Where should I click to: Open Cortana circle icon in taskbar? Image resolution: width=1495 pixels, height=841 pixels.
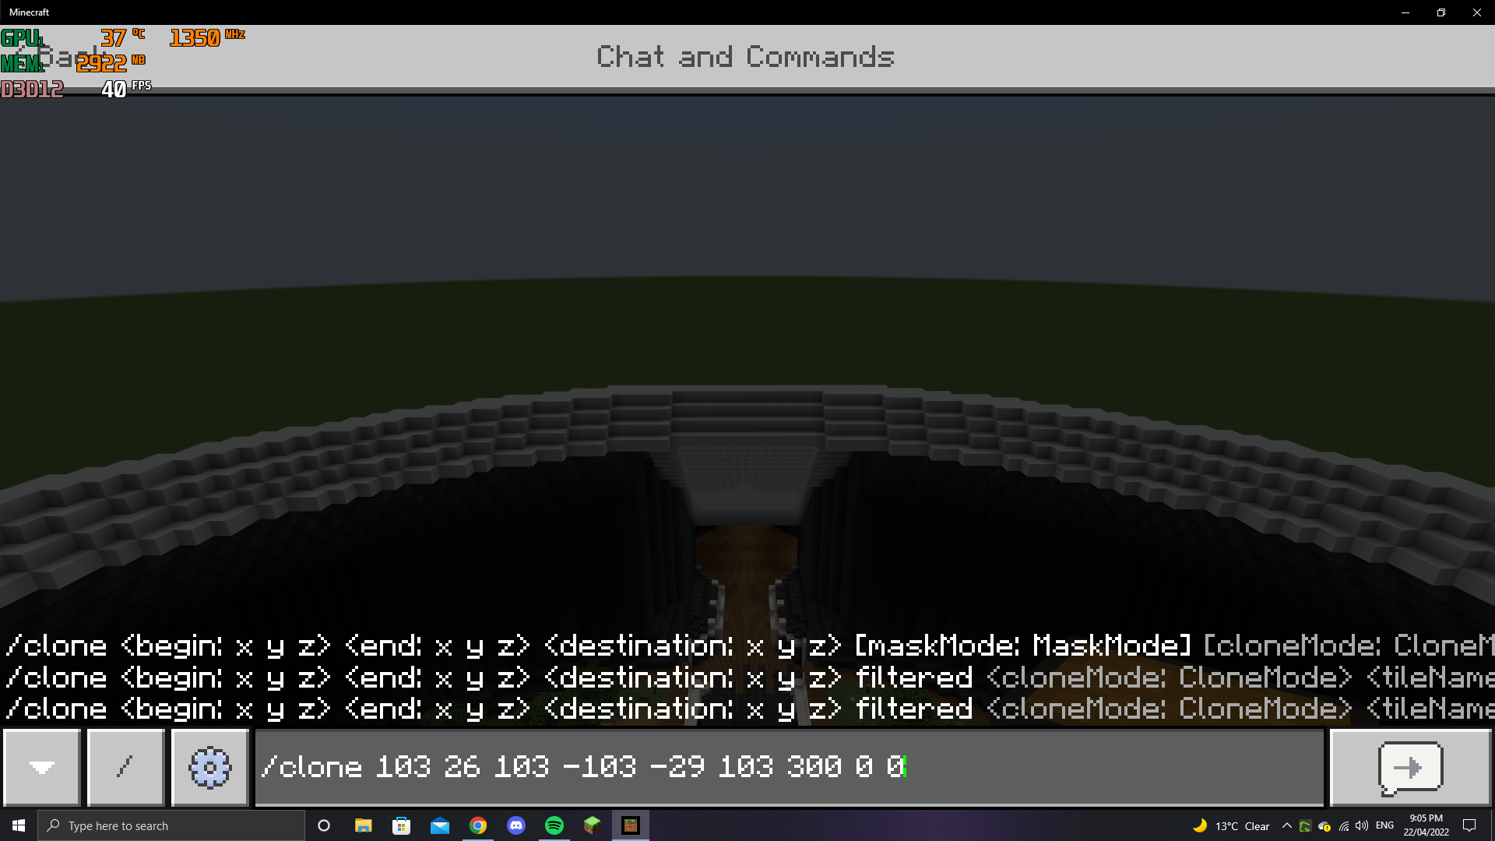click(324, 825)
